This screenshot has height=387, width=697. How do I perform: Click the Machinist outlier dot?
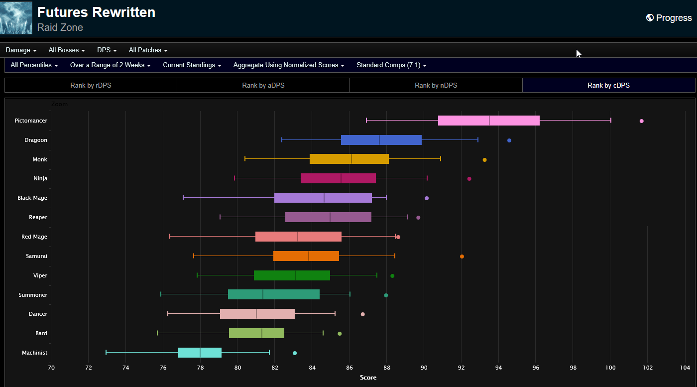(x=295, y=353)
